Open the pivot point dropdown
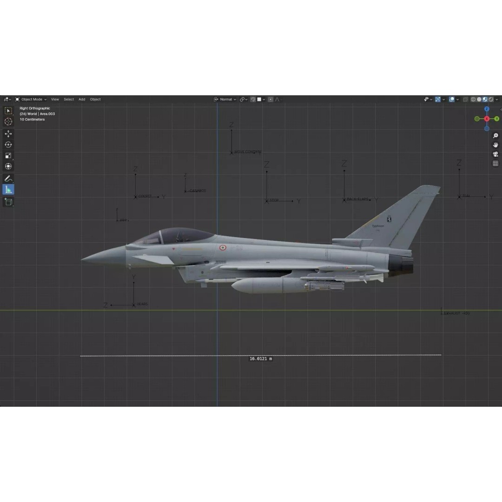The height and width of the screenshot is (502, 502). (244, 99)
